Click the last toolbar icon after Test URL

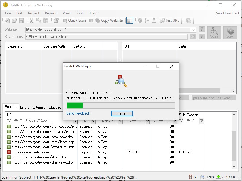189,20
